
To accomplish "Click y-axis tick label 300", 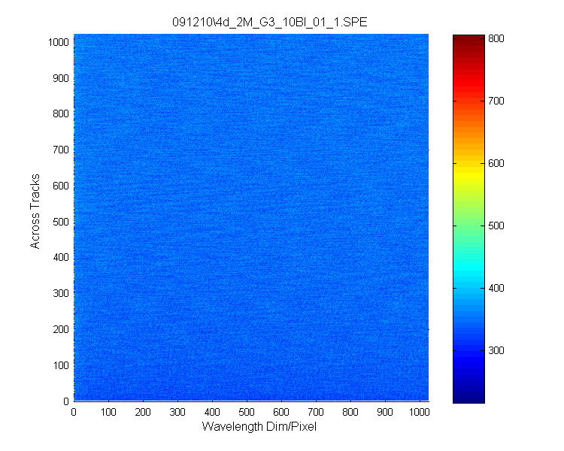I will [61, 293].
